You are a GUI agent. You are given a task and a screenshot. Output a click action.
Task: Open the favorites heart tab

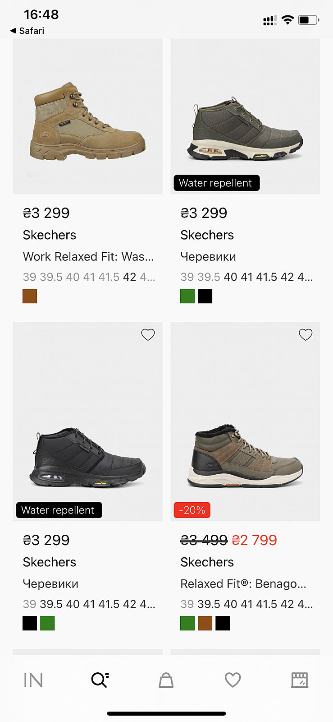[233, 680]
